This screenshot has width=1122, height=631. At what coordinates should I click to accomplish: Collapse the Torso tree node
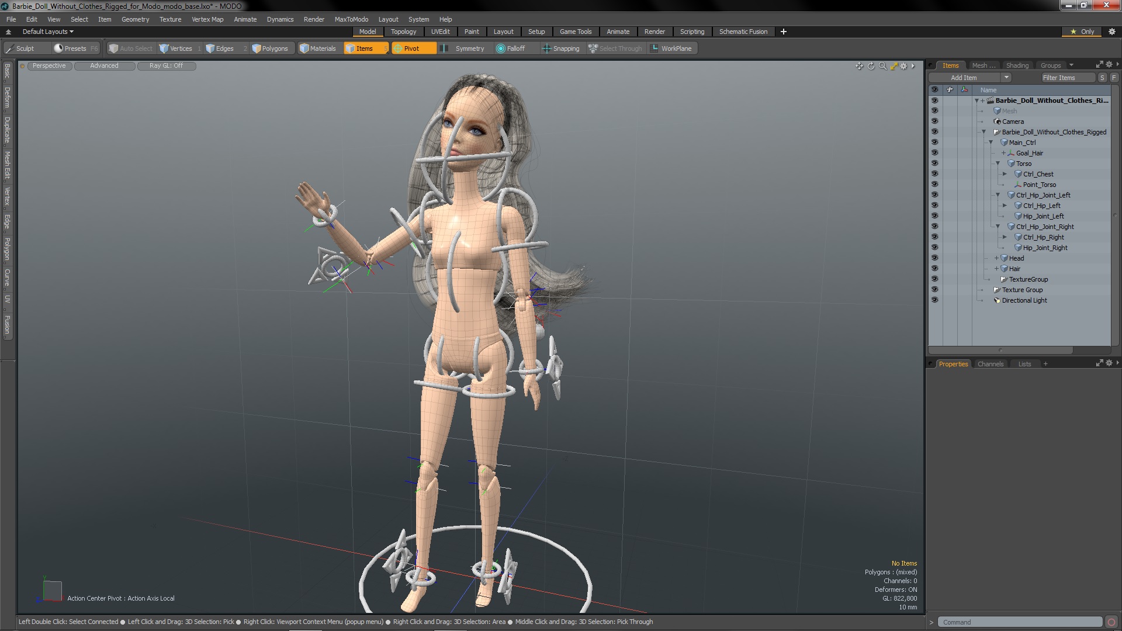click(x=998, y=164)
